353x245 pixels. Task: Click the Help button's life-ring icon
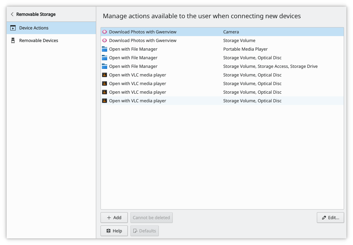[x=108, y=231]
